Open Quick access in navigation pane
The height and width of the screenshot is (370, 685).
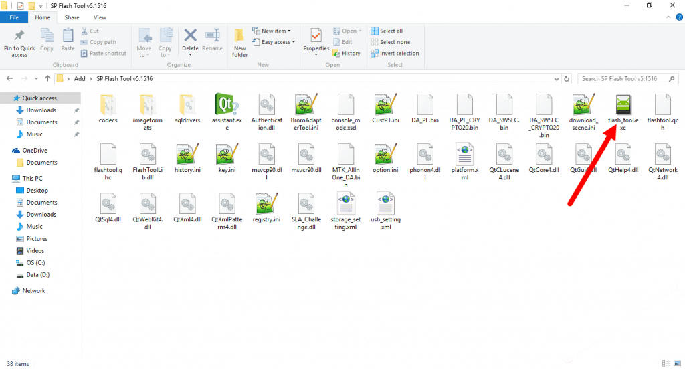coord(39,98)
